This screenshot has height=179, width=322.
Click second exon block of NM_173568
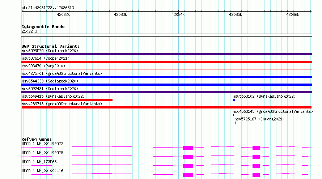(x=256, y=166)
